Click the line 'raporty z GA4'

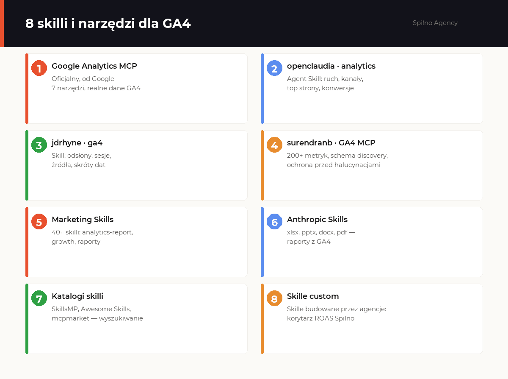pos(309,242)
